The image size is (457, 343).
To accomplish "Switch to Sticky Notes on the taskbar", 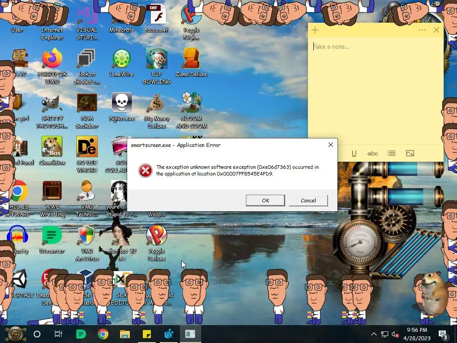I will (x=147, y=334).
